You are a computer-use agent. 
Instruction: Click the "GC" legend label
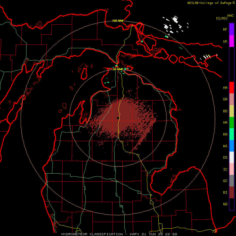[x=225, y=181]
